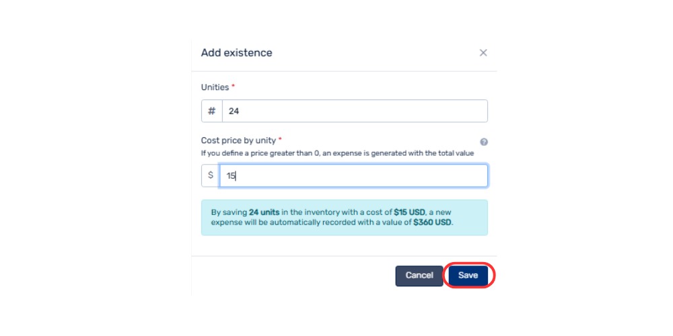This screenshot has height=336, width=673.
Task: Select the bold "$360 USD" total in notice
Action: (433, 222)
